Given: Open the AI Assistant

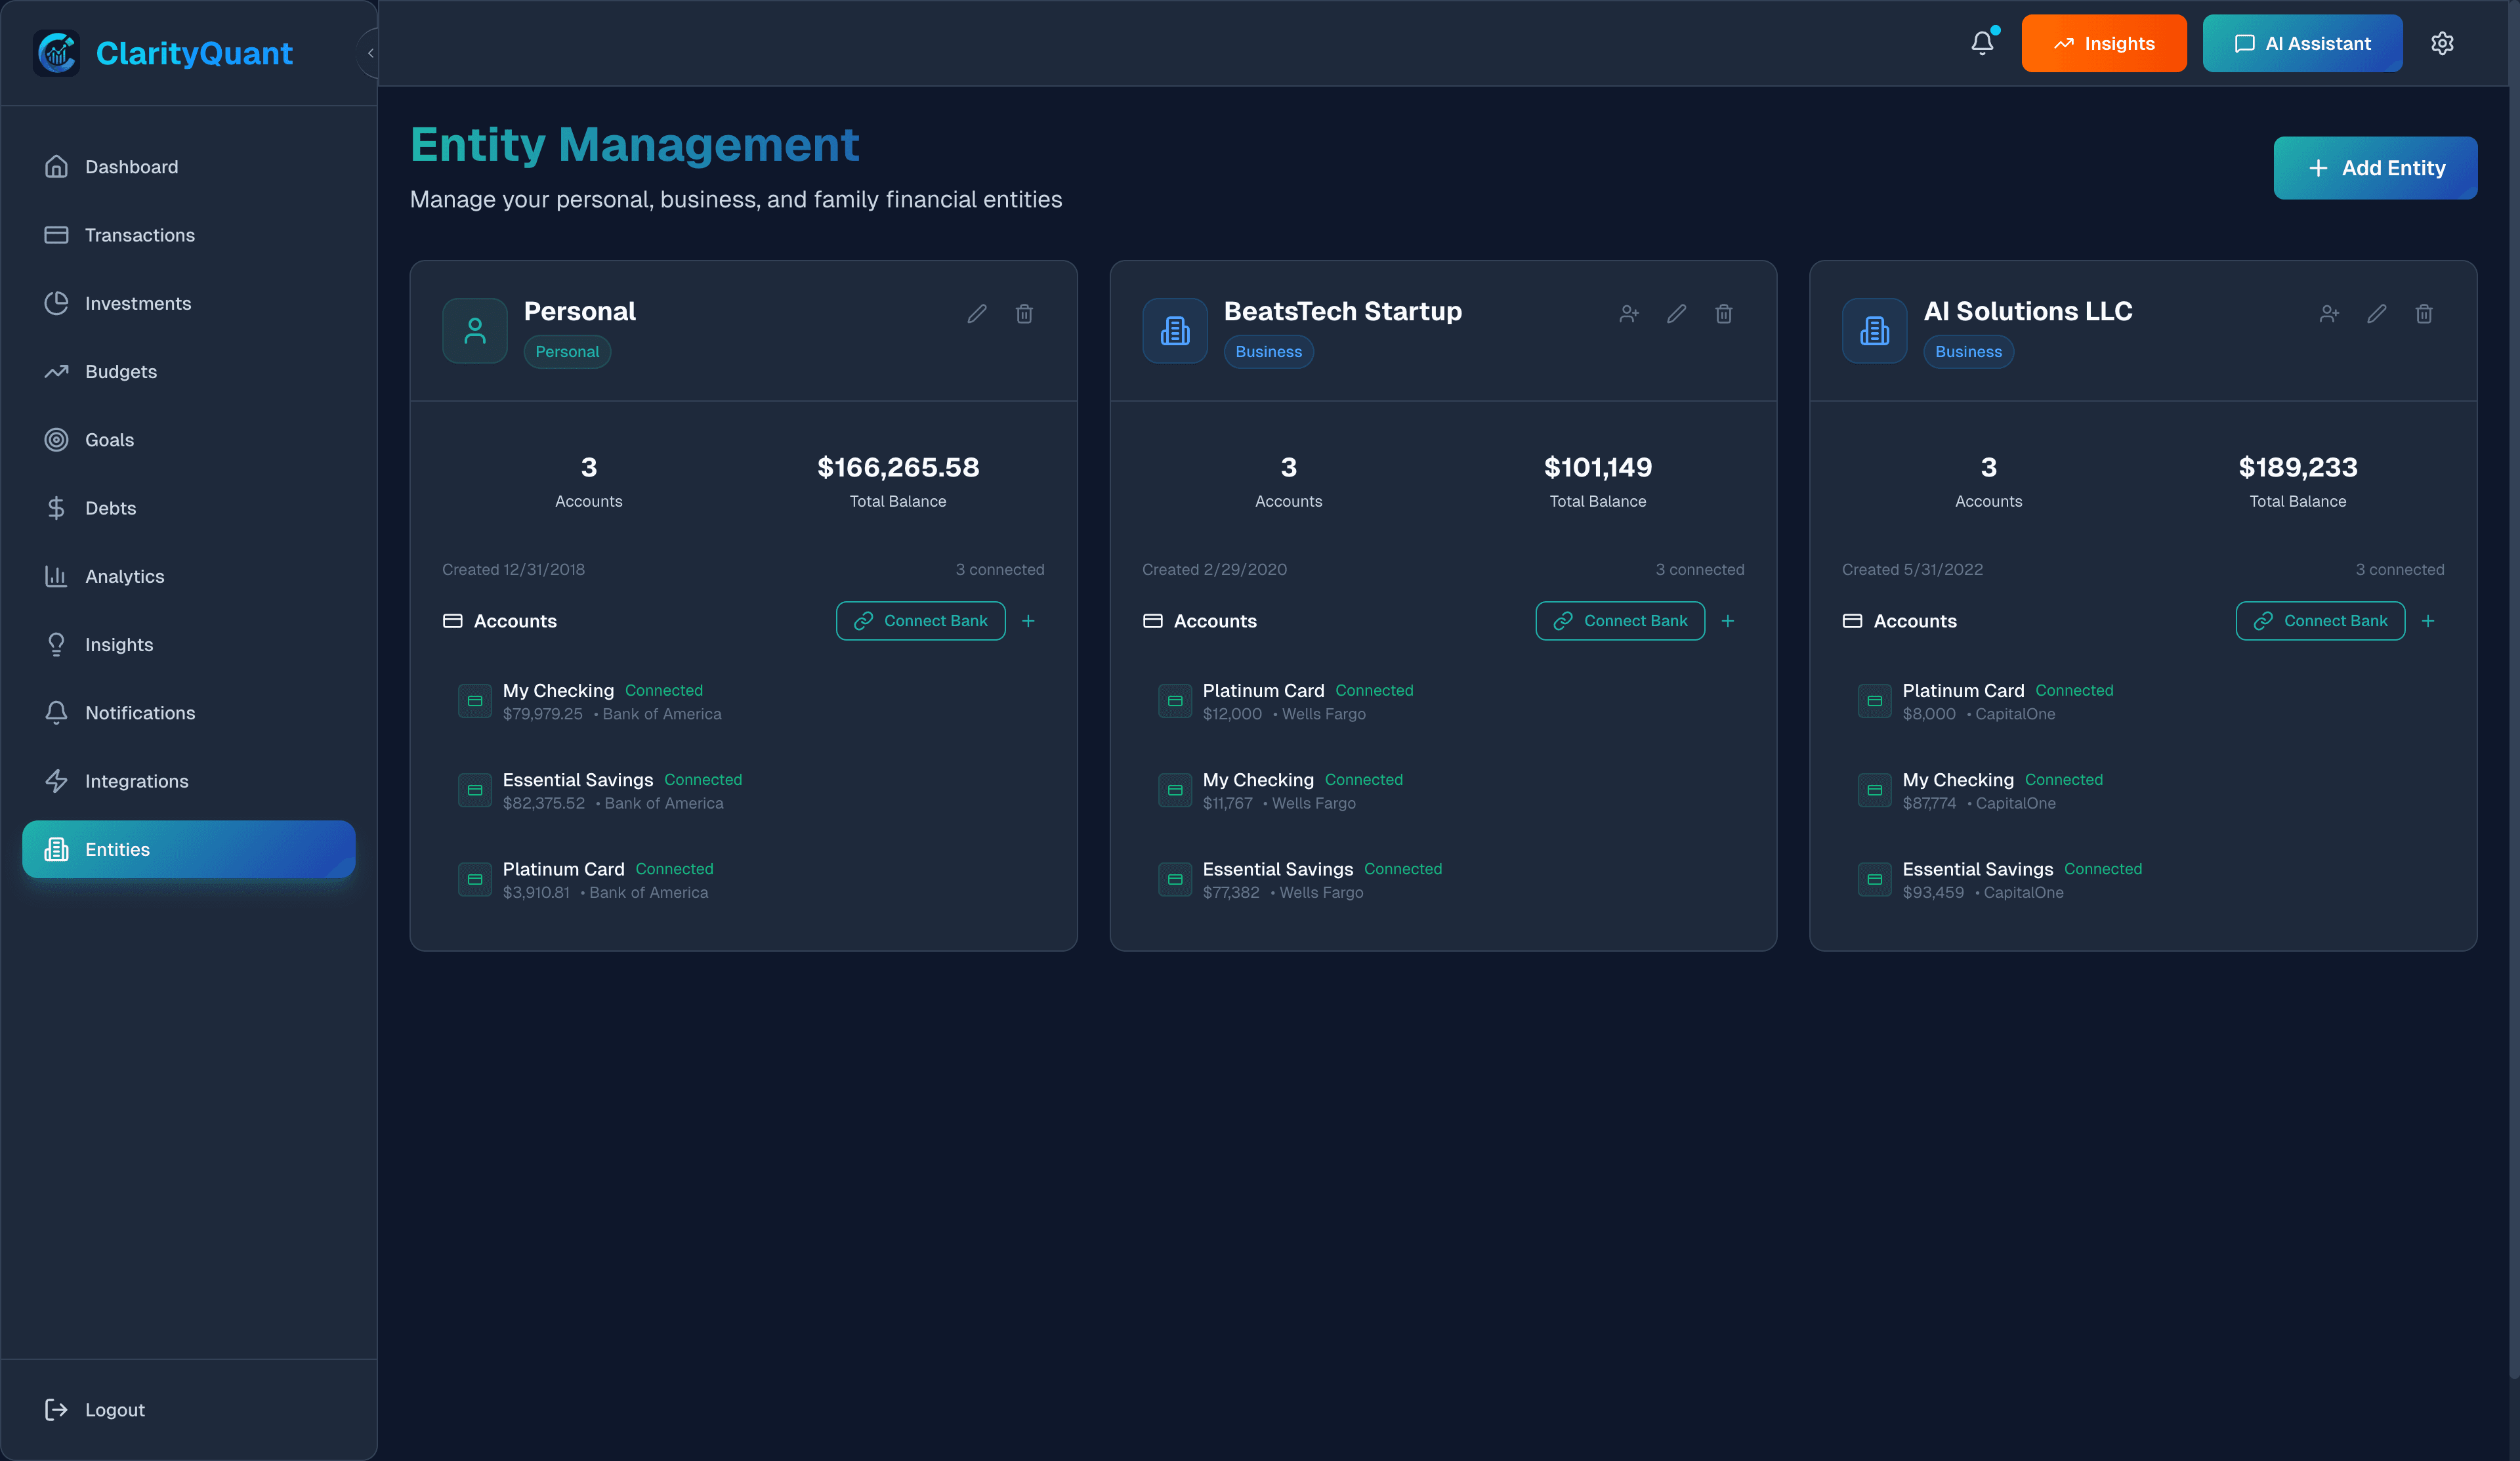Looking at the screenshot, I should coord(2302,43).
